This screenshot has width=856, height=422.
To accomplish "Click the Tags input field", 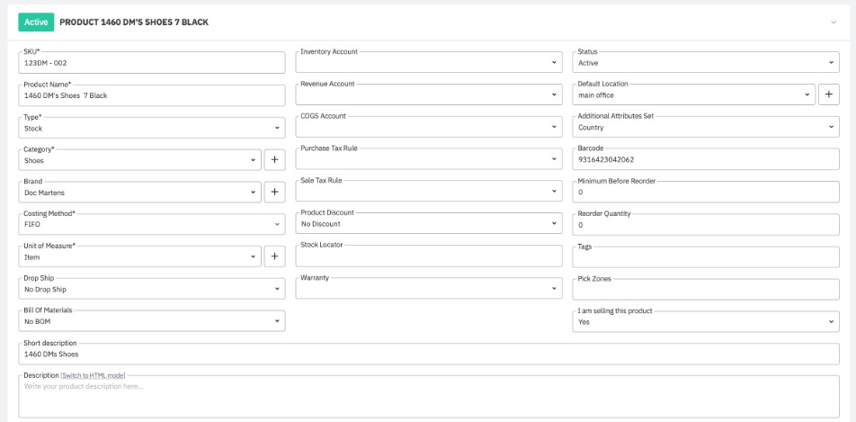I will [x=706, y=257].
